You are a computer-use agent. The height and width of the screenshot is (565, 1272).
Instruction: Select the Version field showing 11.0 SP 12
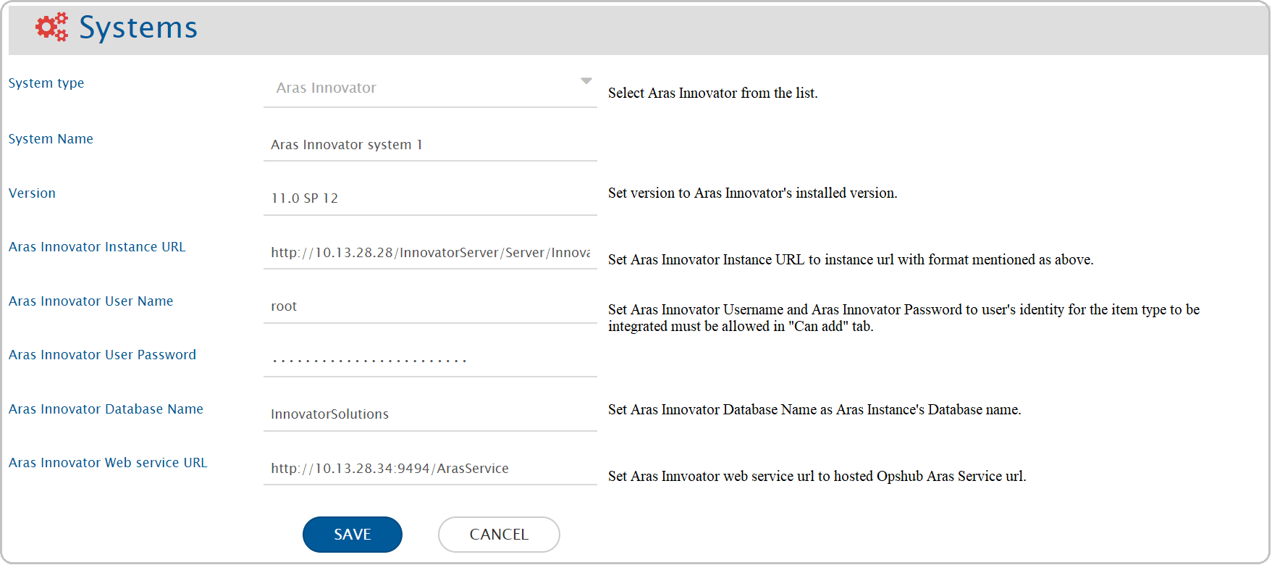(430, 198)
